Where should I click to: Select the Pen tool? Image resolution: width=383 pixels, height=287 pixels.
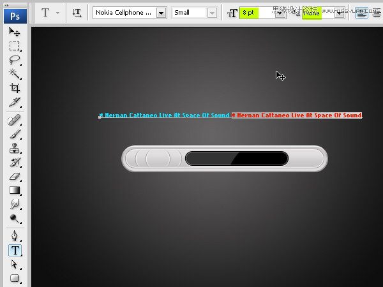(15, 236)
